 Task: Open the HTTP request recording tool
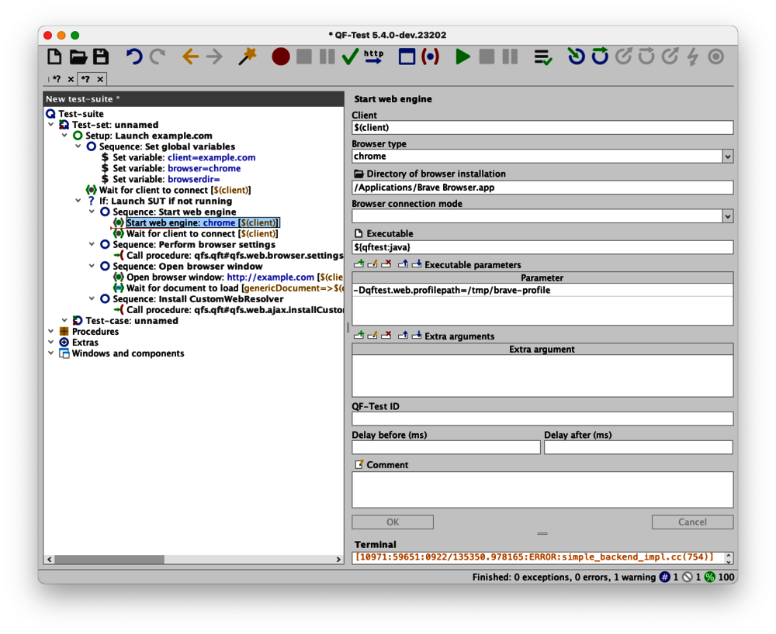point(373,55)
